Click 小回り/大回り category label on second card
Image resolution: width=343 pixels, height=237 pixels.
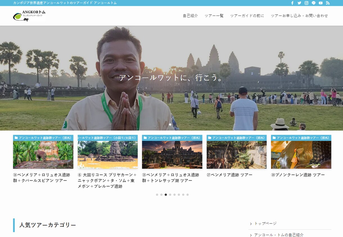tap(108, 138)
